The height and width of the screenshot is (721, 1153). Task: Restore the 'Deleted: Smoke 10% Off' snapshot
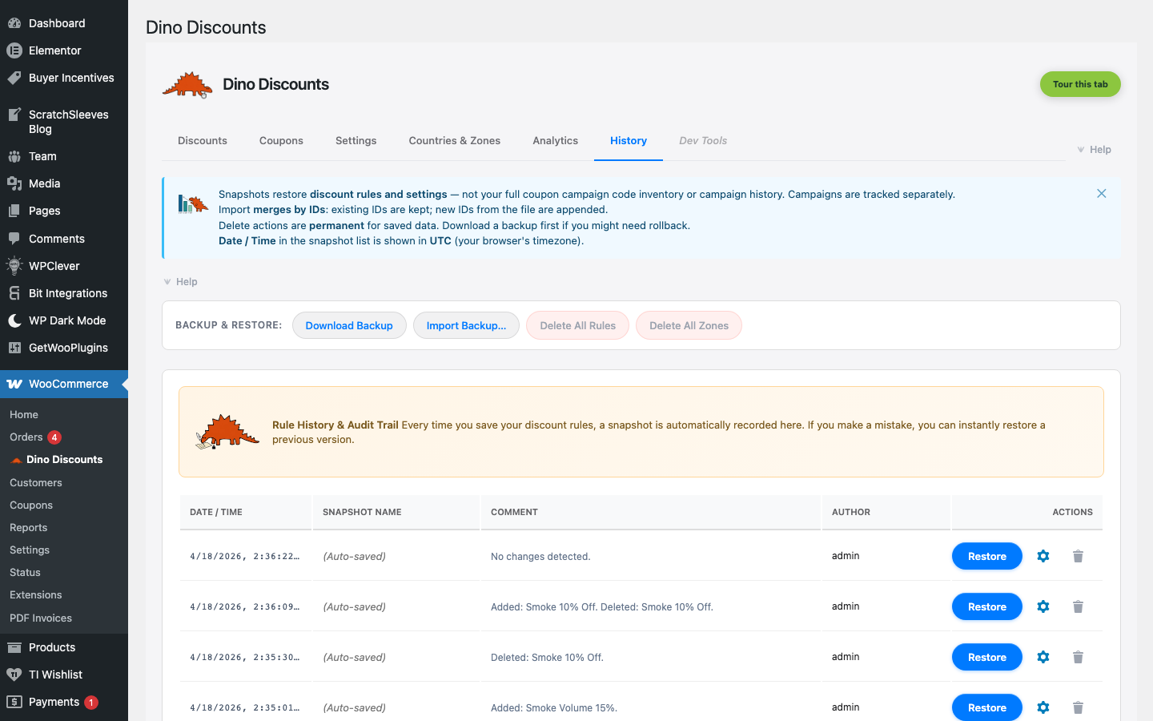click(x=986, y=657)
